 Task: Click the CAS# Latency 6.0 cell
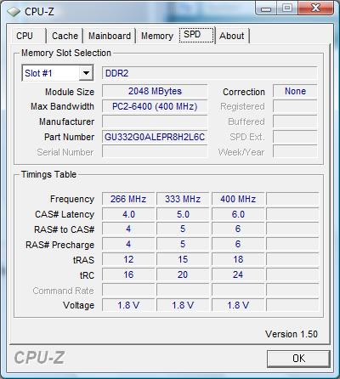pos(238,214)
